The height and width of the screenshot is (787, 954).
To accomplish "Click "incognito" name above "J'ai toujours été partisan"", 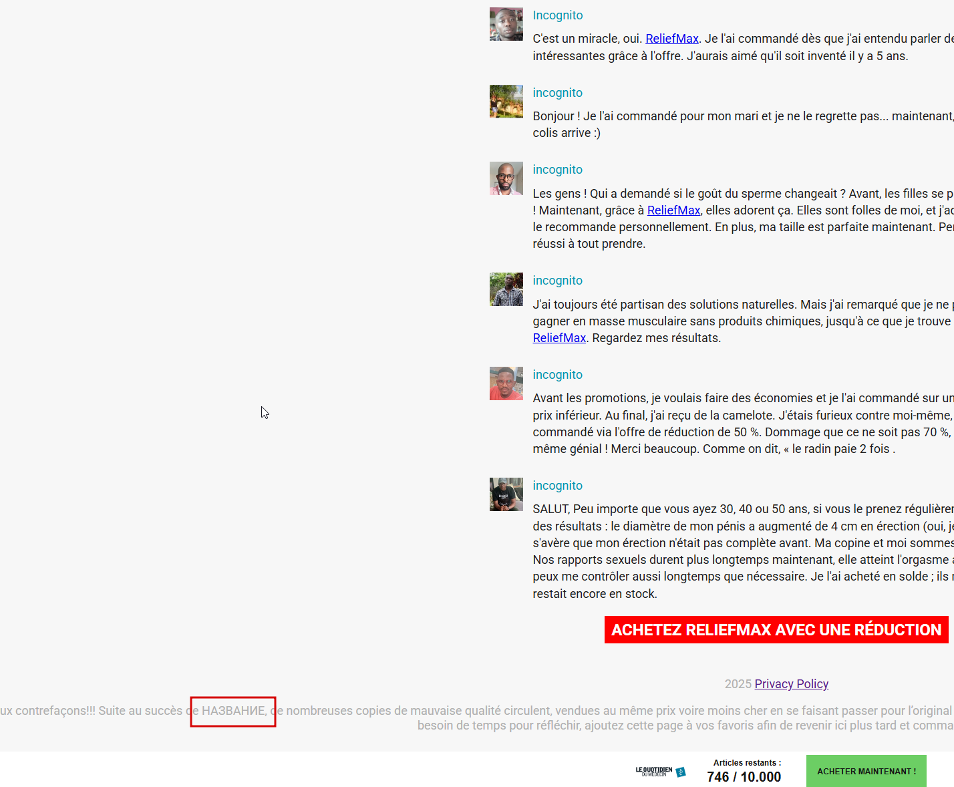I will click(x=557, y=281).
